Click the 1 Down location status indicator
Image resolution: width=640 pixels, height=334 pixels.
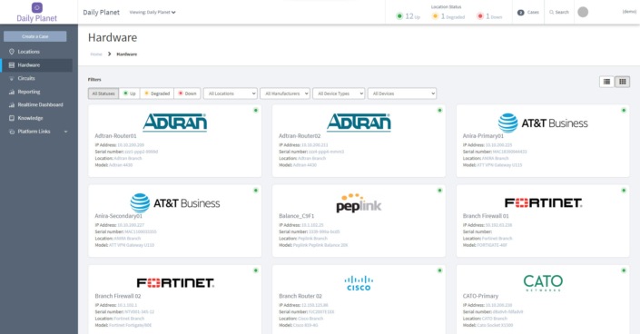pos(489,16)
